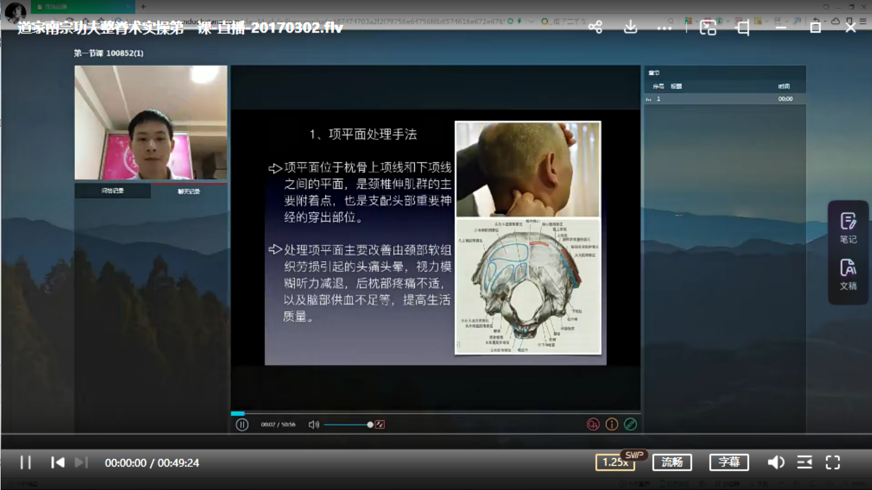Pause playback in the embedded video player

click(242, 424)
